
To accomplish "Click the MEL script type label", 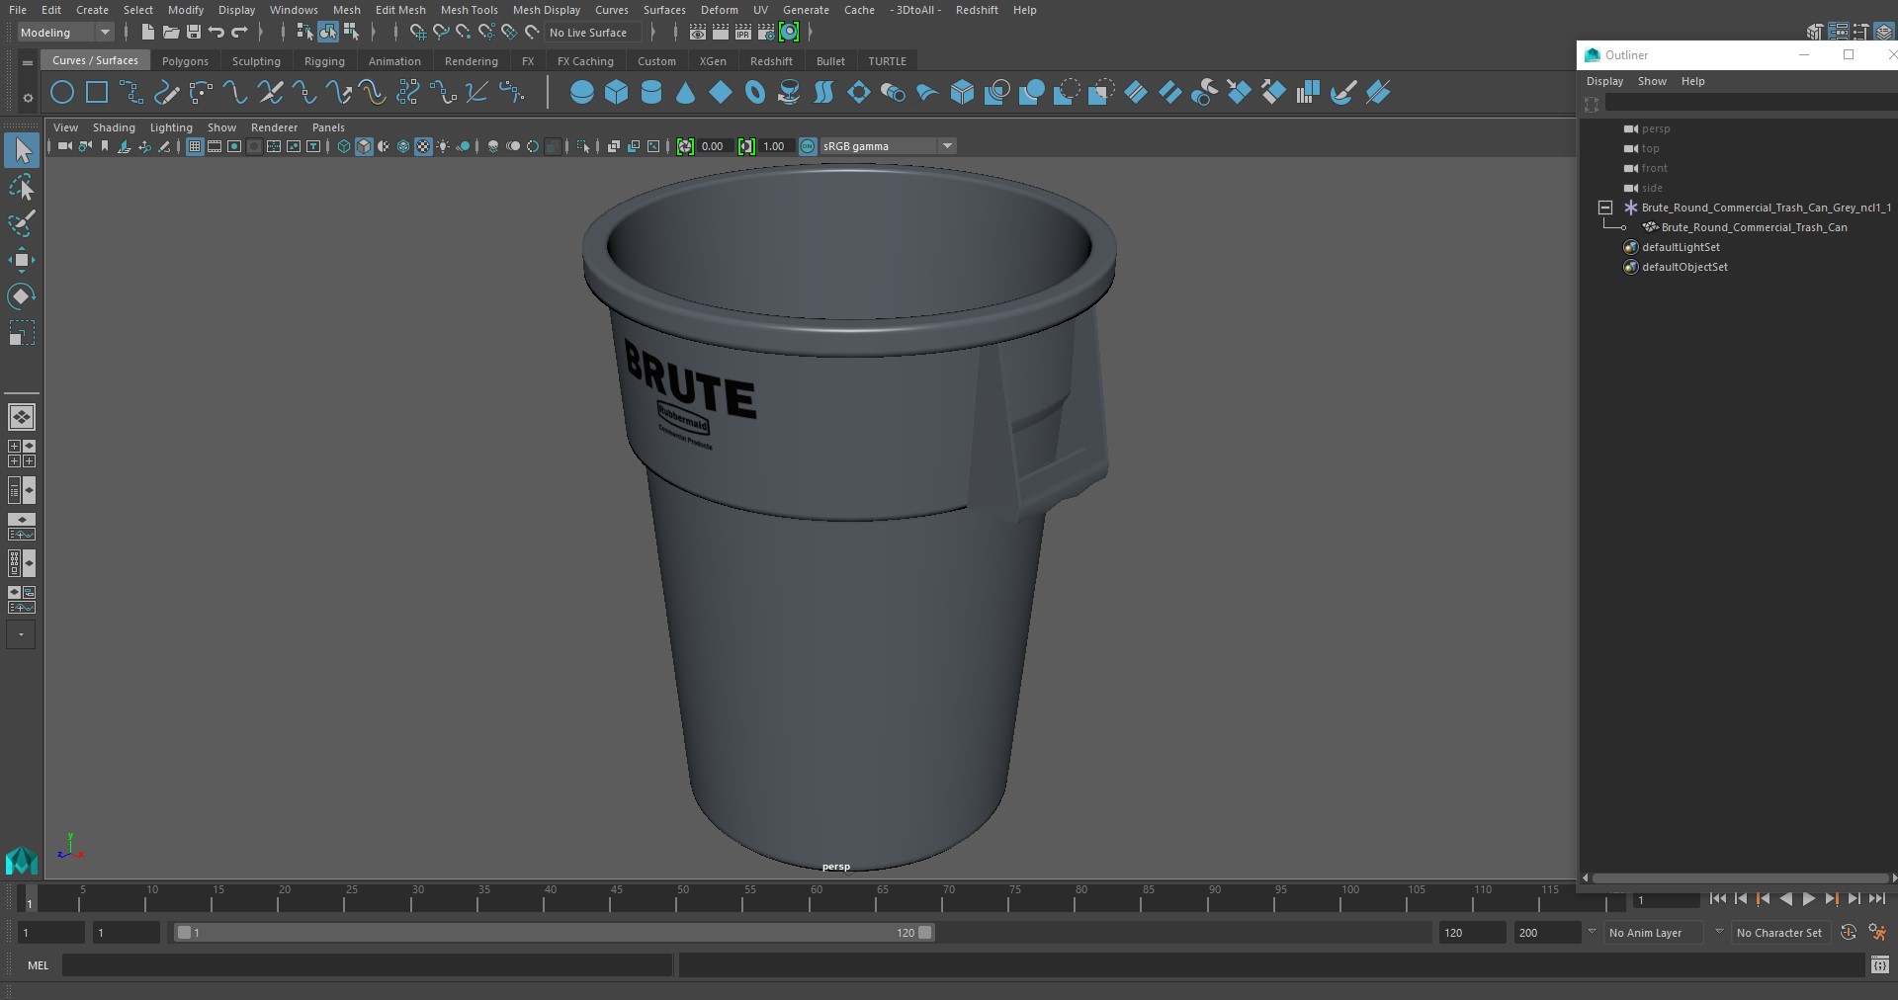I will tap(38, 965).
